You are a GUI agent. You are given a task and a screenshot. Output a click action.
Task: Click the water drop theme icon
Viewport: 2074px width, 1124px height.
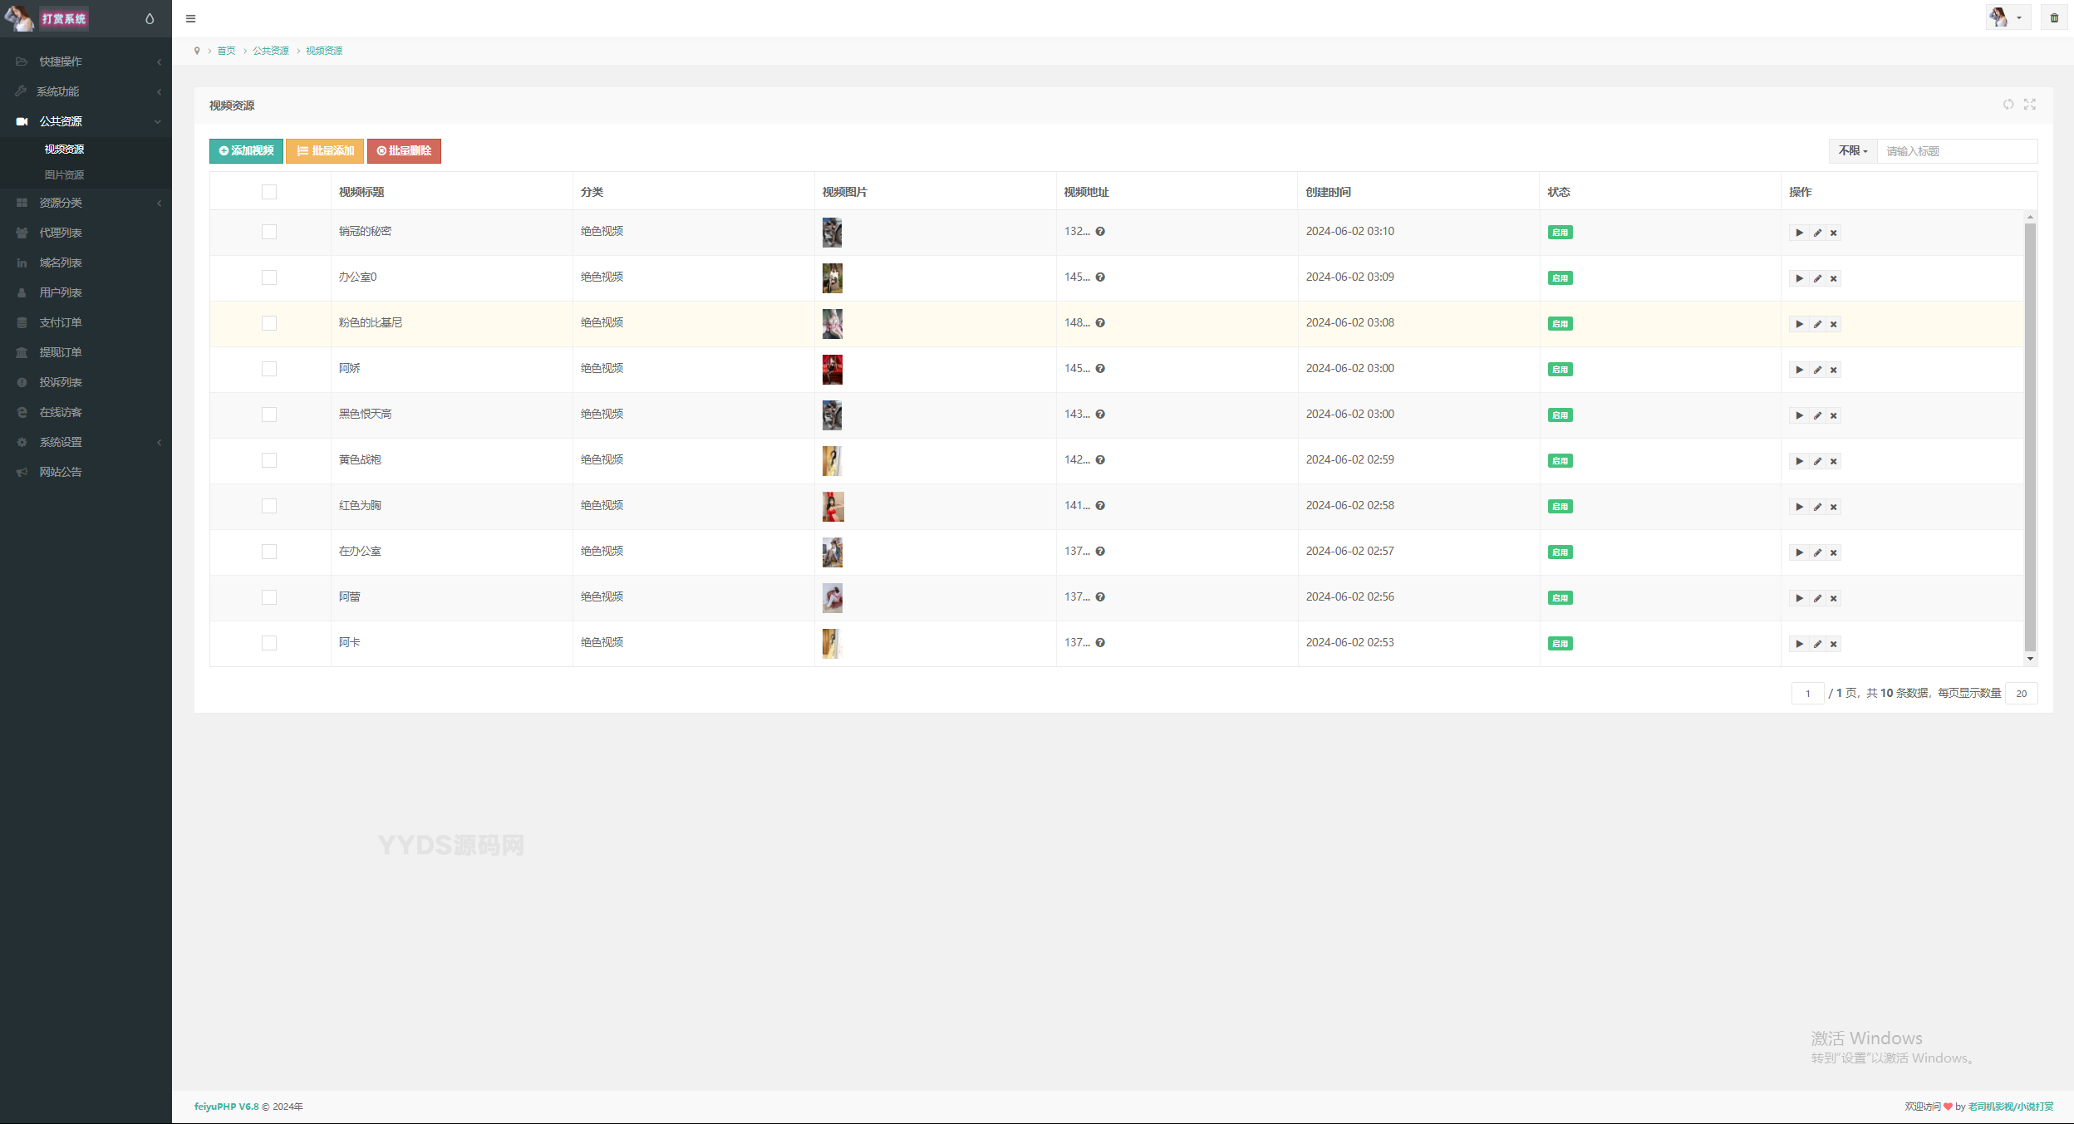coord(150,18)
